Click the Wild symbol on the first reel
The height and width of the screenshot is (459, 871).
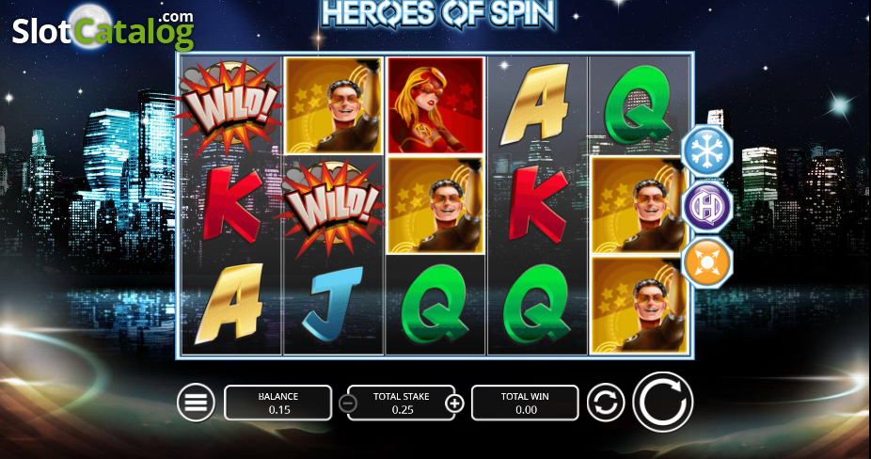230,106
